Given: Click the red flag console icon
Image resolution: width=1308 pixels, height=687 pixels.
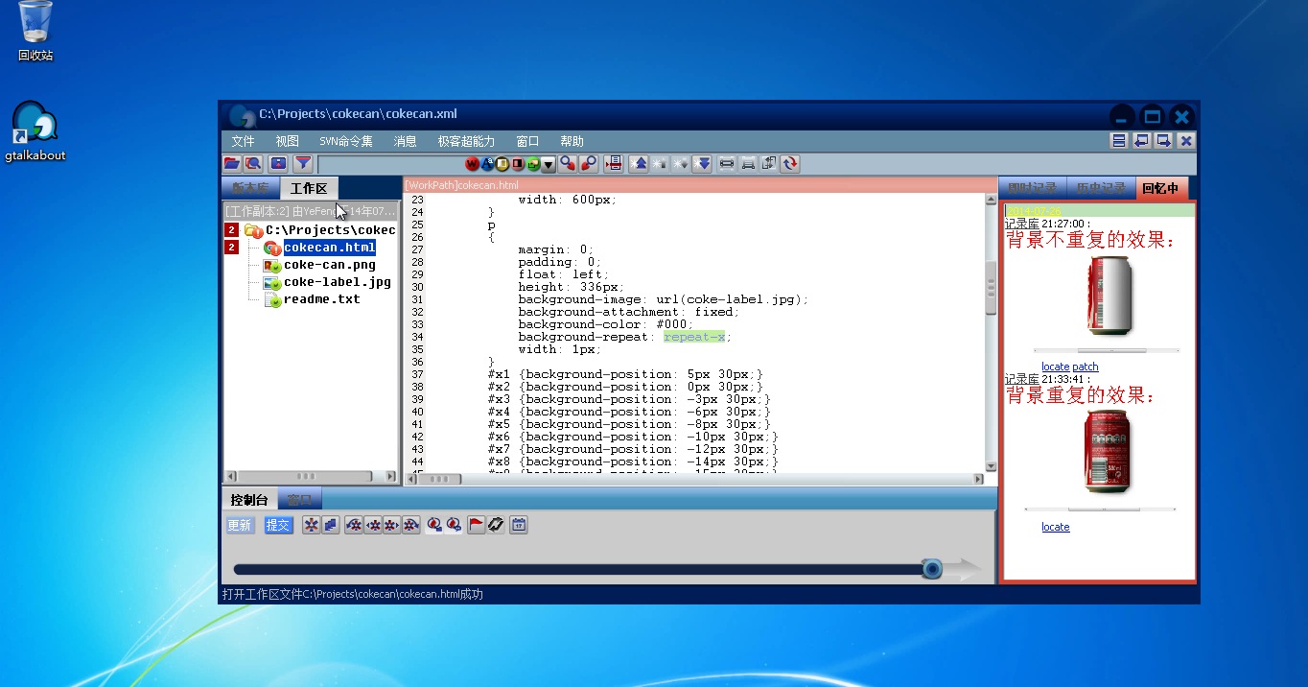Looking at the screenshot, I should (476, 525).
